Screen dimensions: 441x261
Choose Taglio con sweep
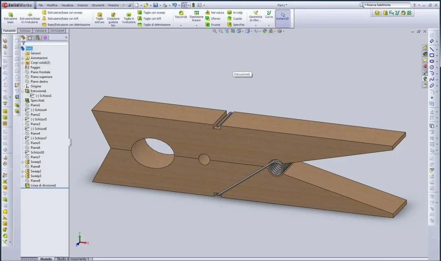(x=151, y=13)
